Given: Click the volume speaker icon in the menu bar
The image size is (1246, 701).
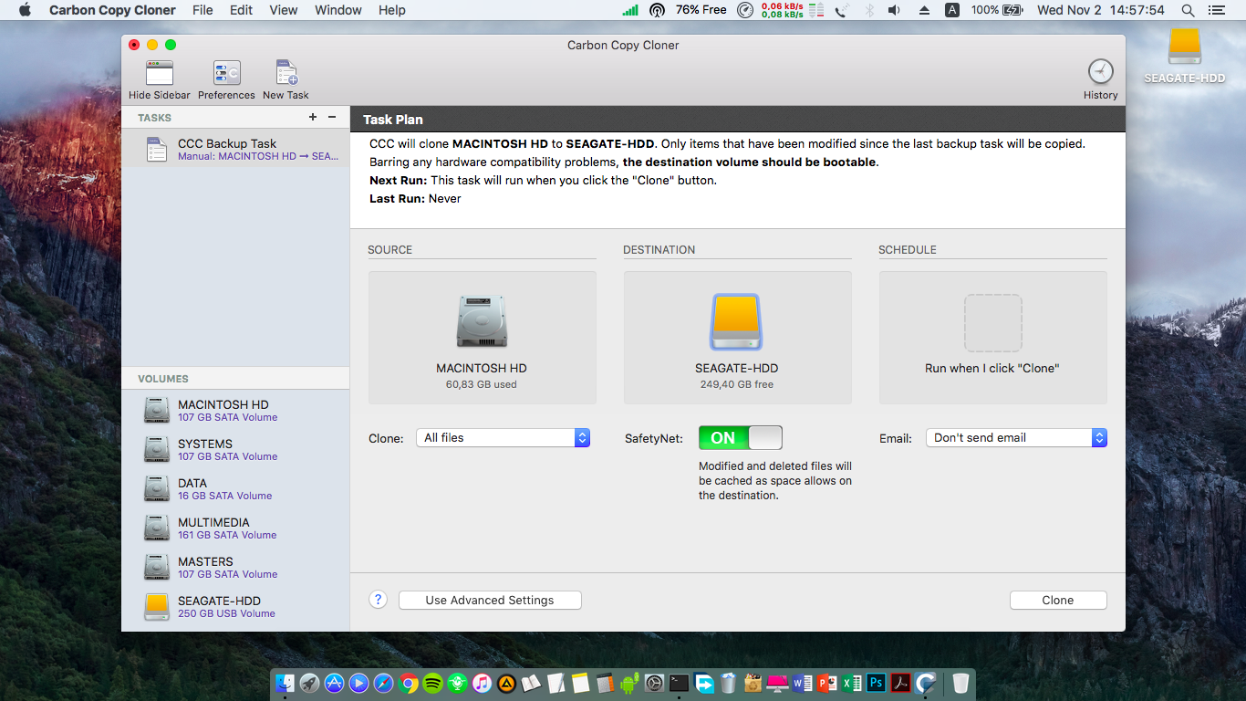Looking at the screenshot, I should click(894, 10).
